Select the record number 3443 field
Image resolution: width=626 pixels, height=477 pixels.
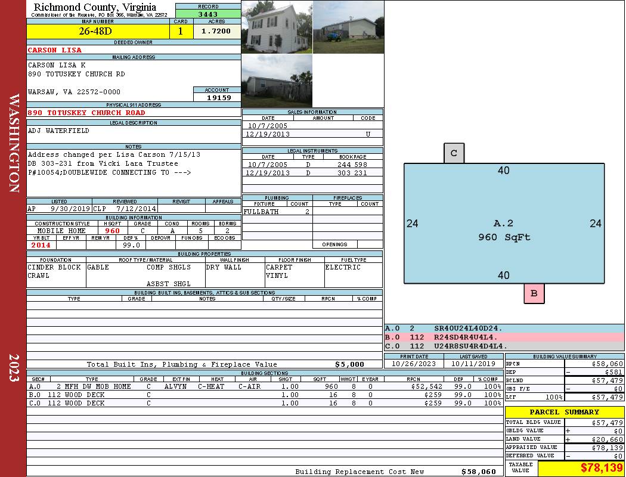pos(208,13)
